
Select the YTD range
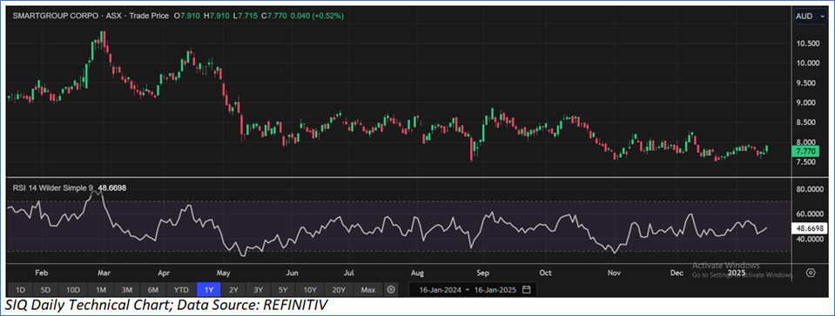[182, 290]
